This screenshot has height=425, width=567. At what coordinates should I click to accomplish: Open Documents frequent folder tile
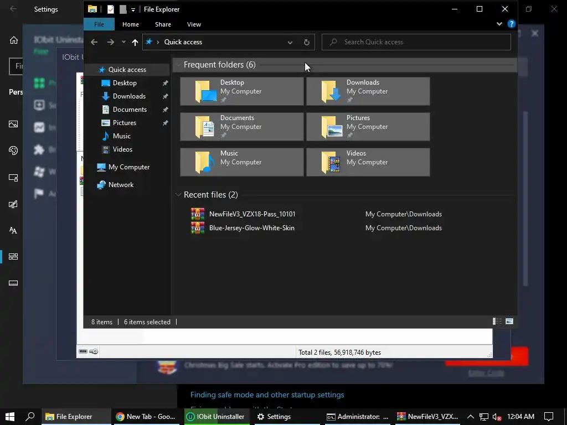click(242, 127)
